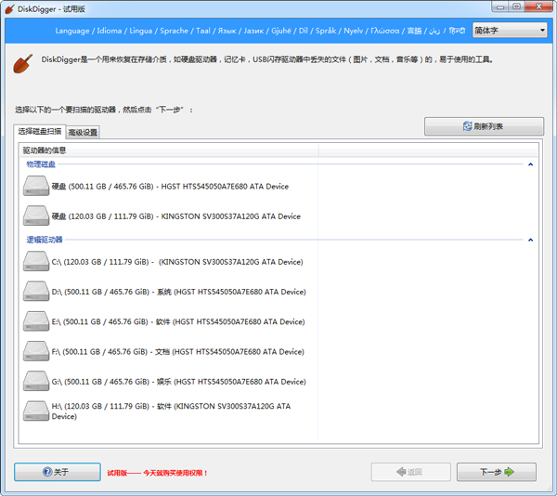The width and height of the screenshot is (557, 496).
Task: Select the KINGSTON SV300S37A120G physical disk entry
Action: pyautogui.click(x=170, y=216)
